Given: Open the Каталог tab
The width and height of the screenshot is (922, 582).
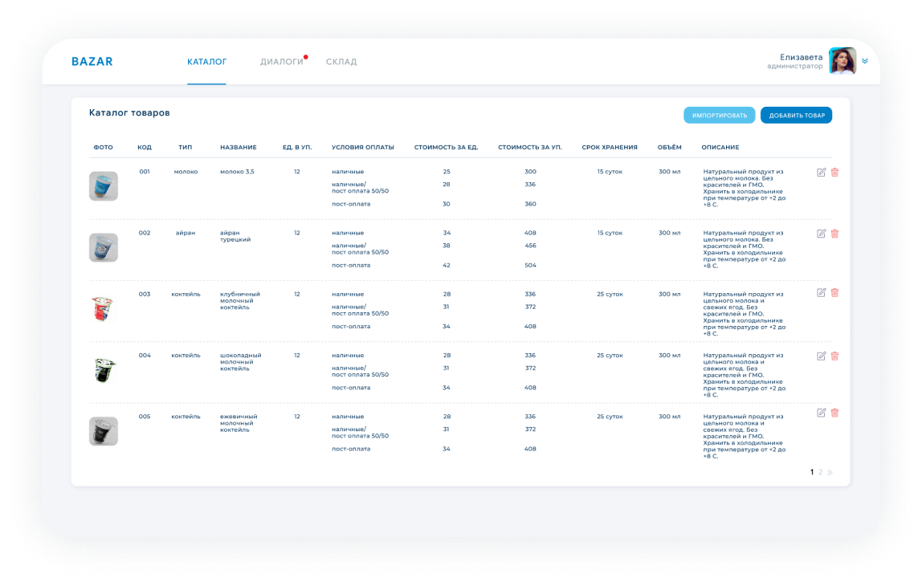Looking at the screenshot, I should click(206, 62).
